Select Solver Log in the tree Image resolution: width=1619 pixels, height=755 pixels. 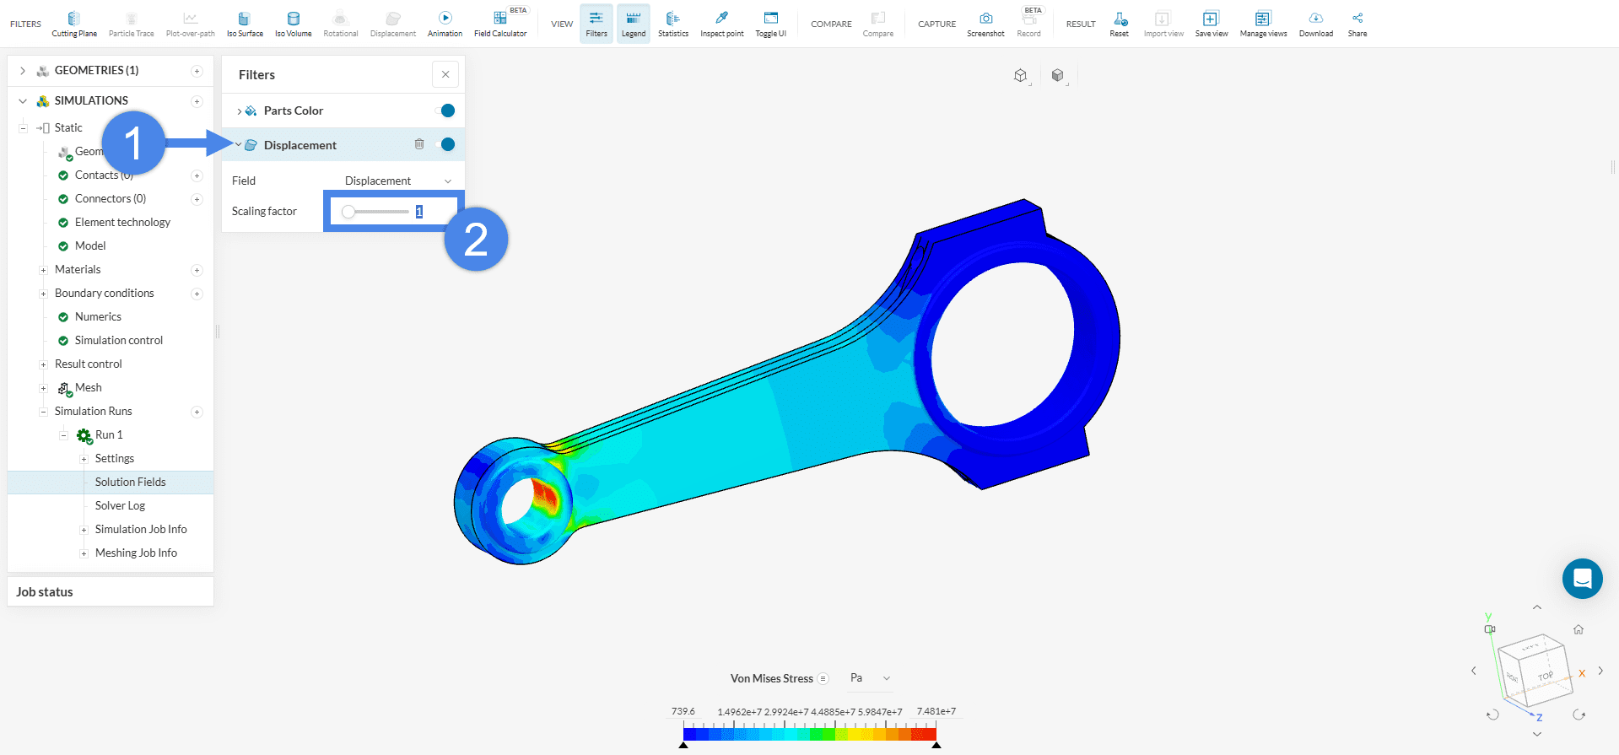[x=120, y=505]
